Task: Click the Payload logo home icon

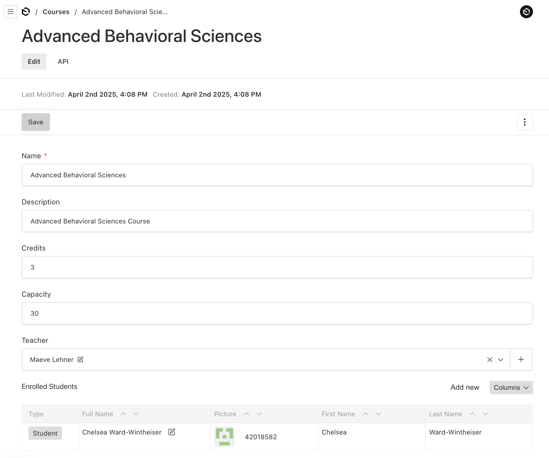Action: tap(26, 12)
